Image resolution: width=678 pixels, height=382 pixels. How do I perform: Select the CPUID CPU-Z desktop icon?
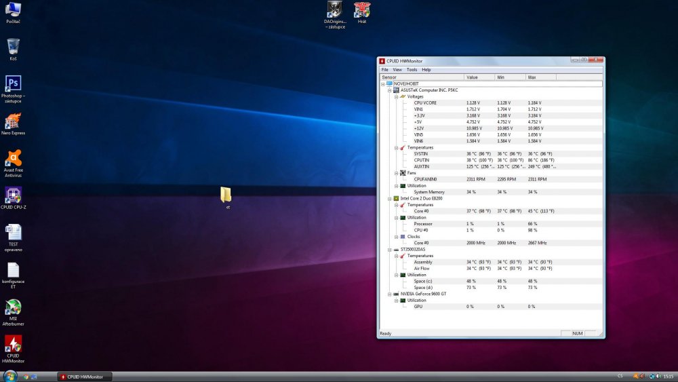[x=13, y=198]
